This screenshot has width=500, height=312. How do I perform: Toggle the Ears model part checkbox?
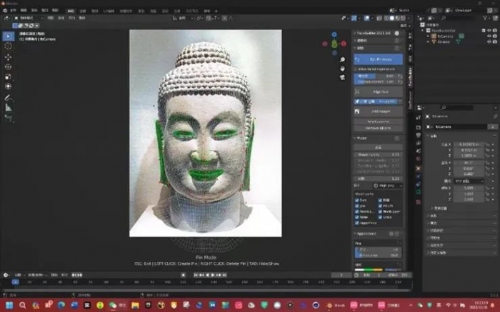pos(358,201)
